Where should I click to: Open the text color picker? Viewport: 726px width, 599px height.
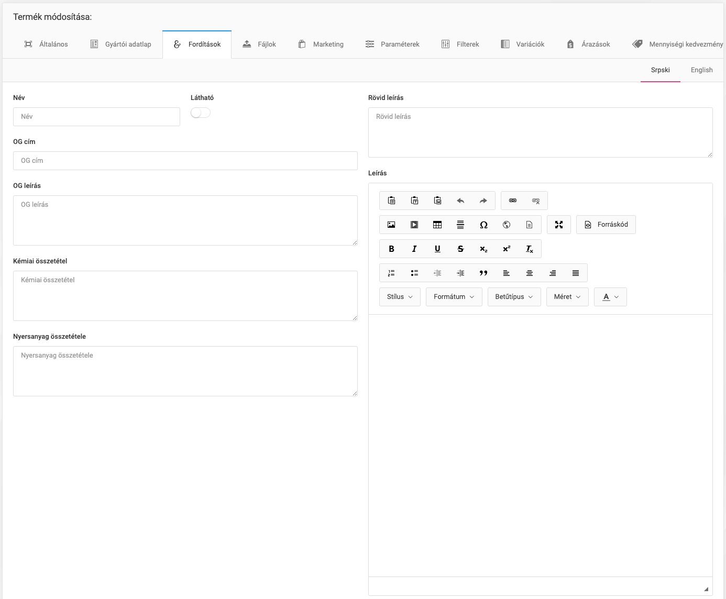point(610,297)
